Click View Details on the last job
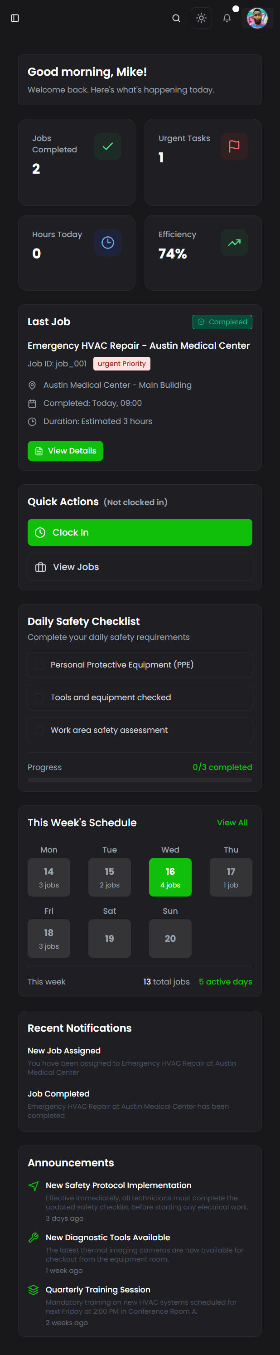 click(65, 451)
